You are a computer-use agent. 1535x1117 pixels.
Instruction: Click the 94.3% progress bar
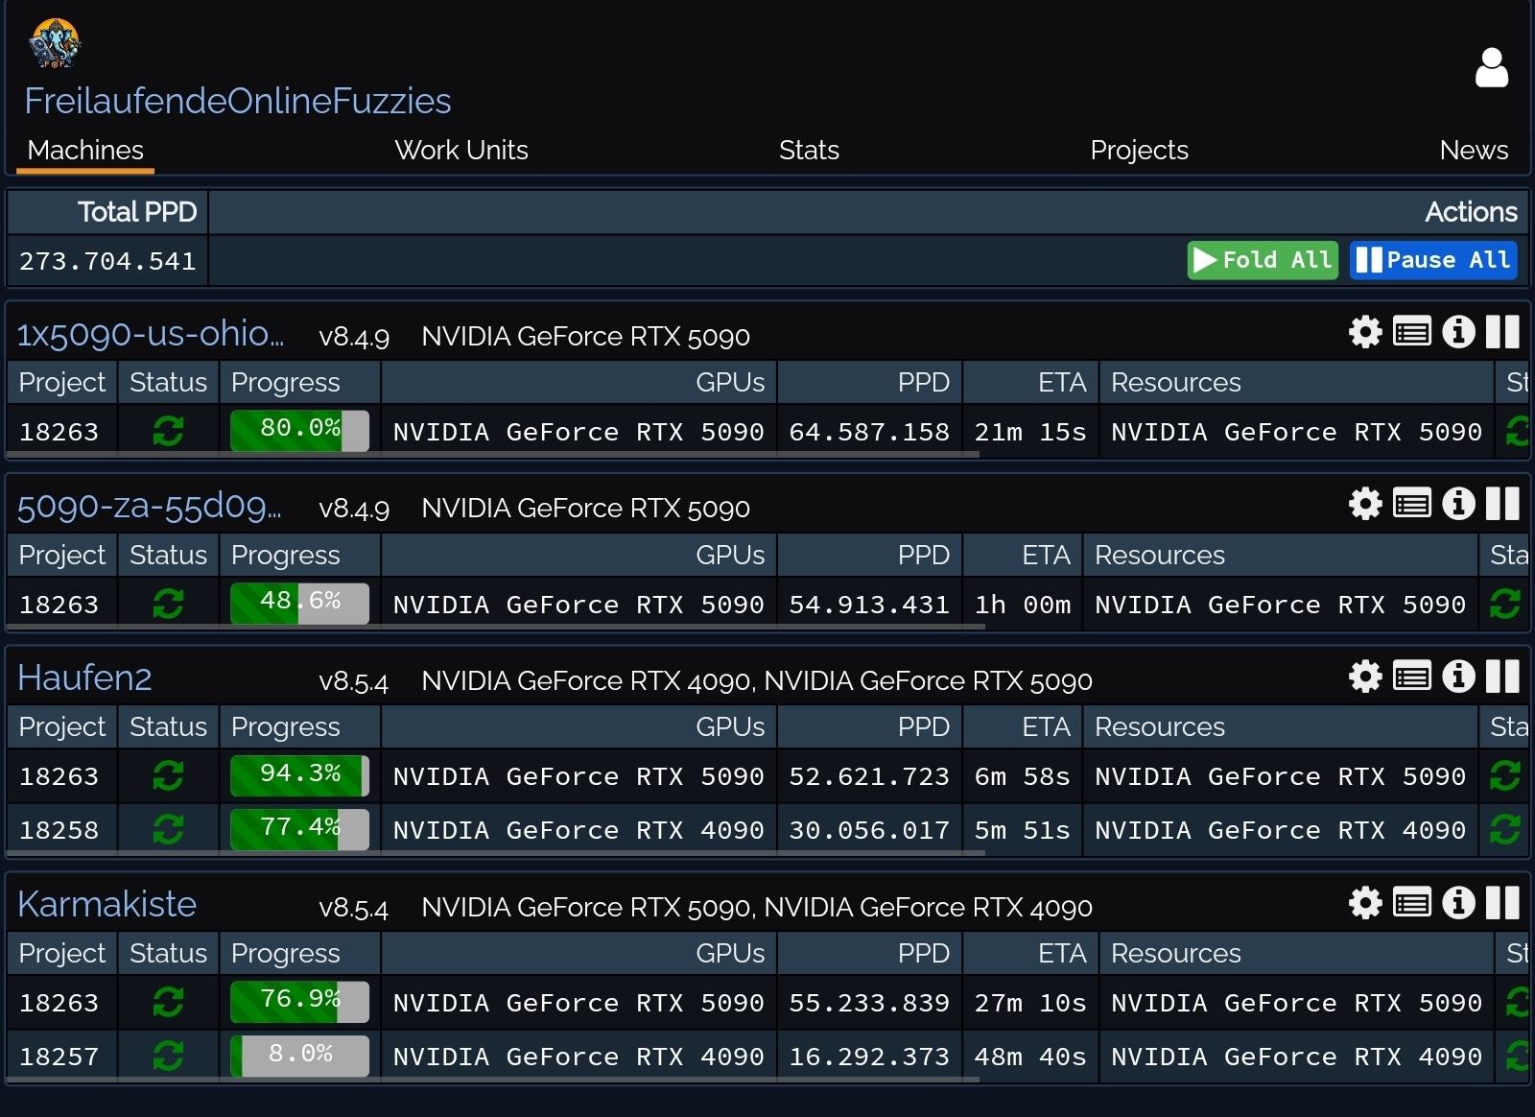299,775
